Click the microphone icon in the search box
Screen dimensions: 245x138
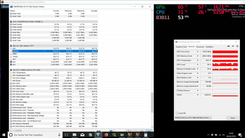pos(59,135)
